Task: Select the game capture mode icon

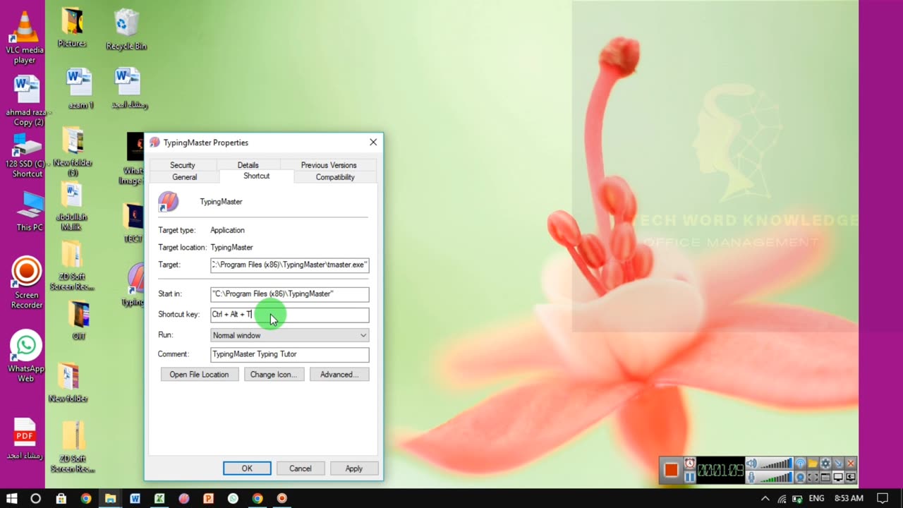Action: pyautogui.click(x=851, y=477)
